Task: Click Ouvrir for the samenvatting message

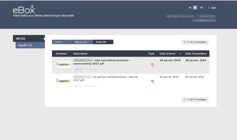Action: point(79,70)
